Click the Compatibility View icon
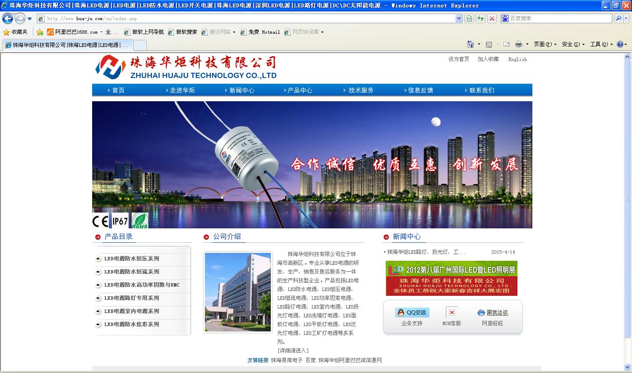 coord(469,18)
